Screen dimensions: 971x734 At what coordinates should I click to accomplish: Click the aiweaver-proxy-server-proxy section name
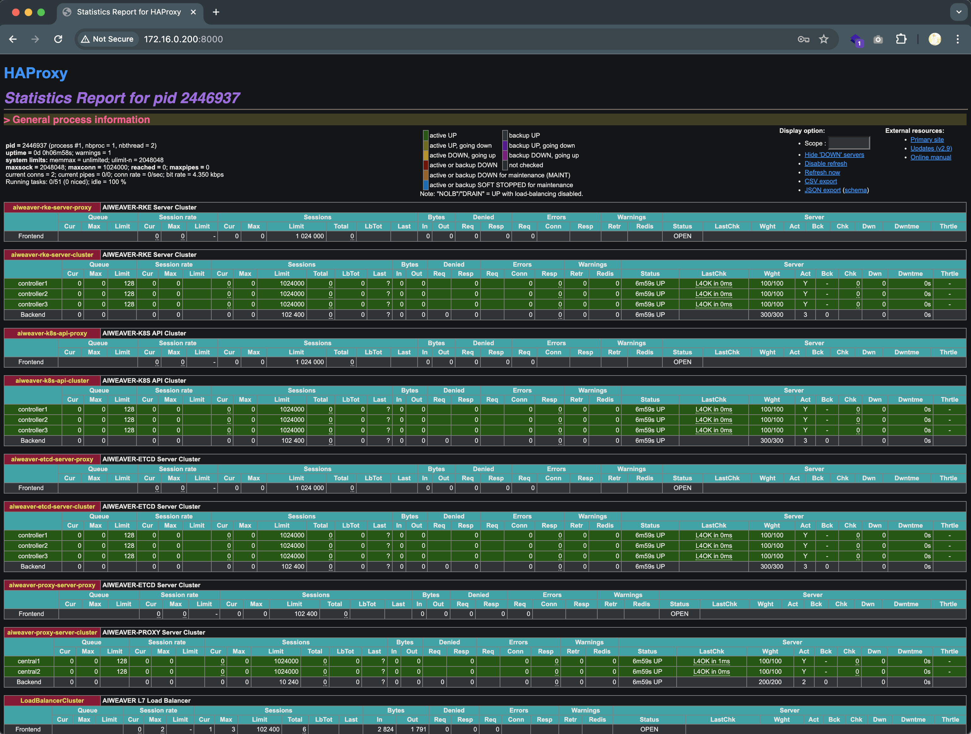pos(52,585)
